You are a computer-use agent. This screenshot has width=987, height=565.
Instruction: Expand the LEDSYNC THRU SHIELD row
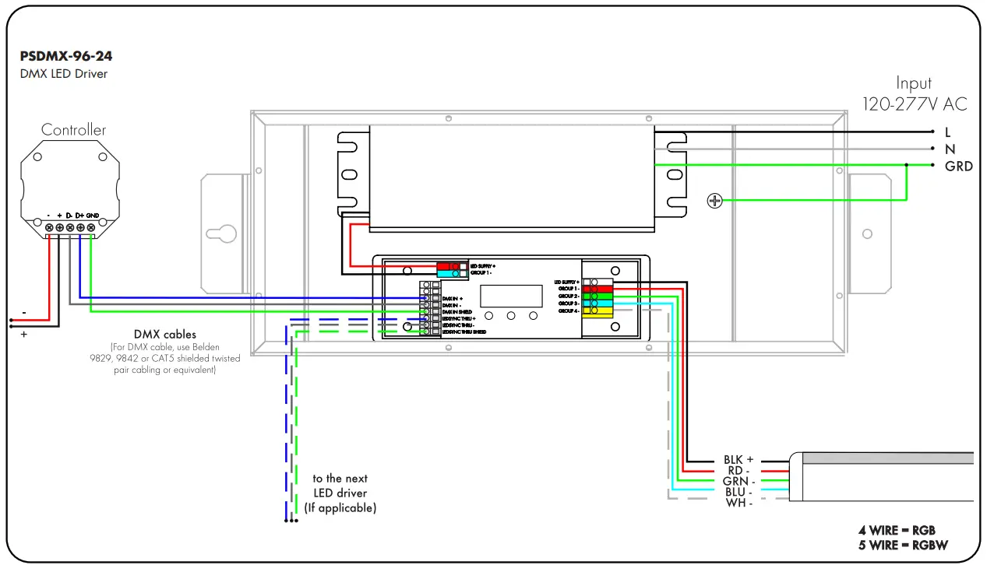pos(427,332)
